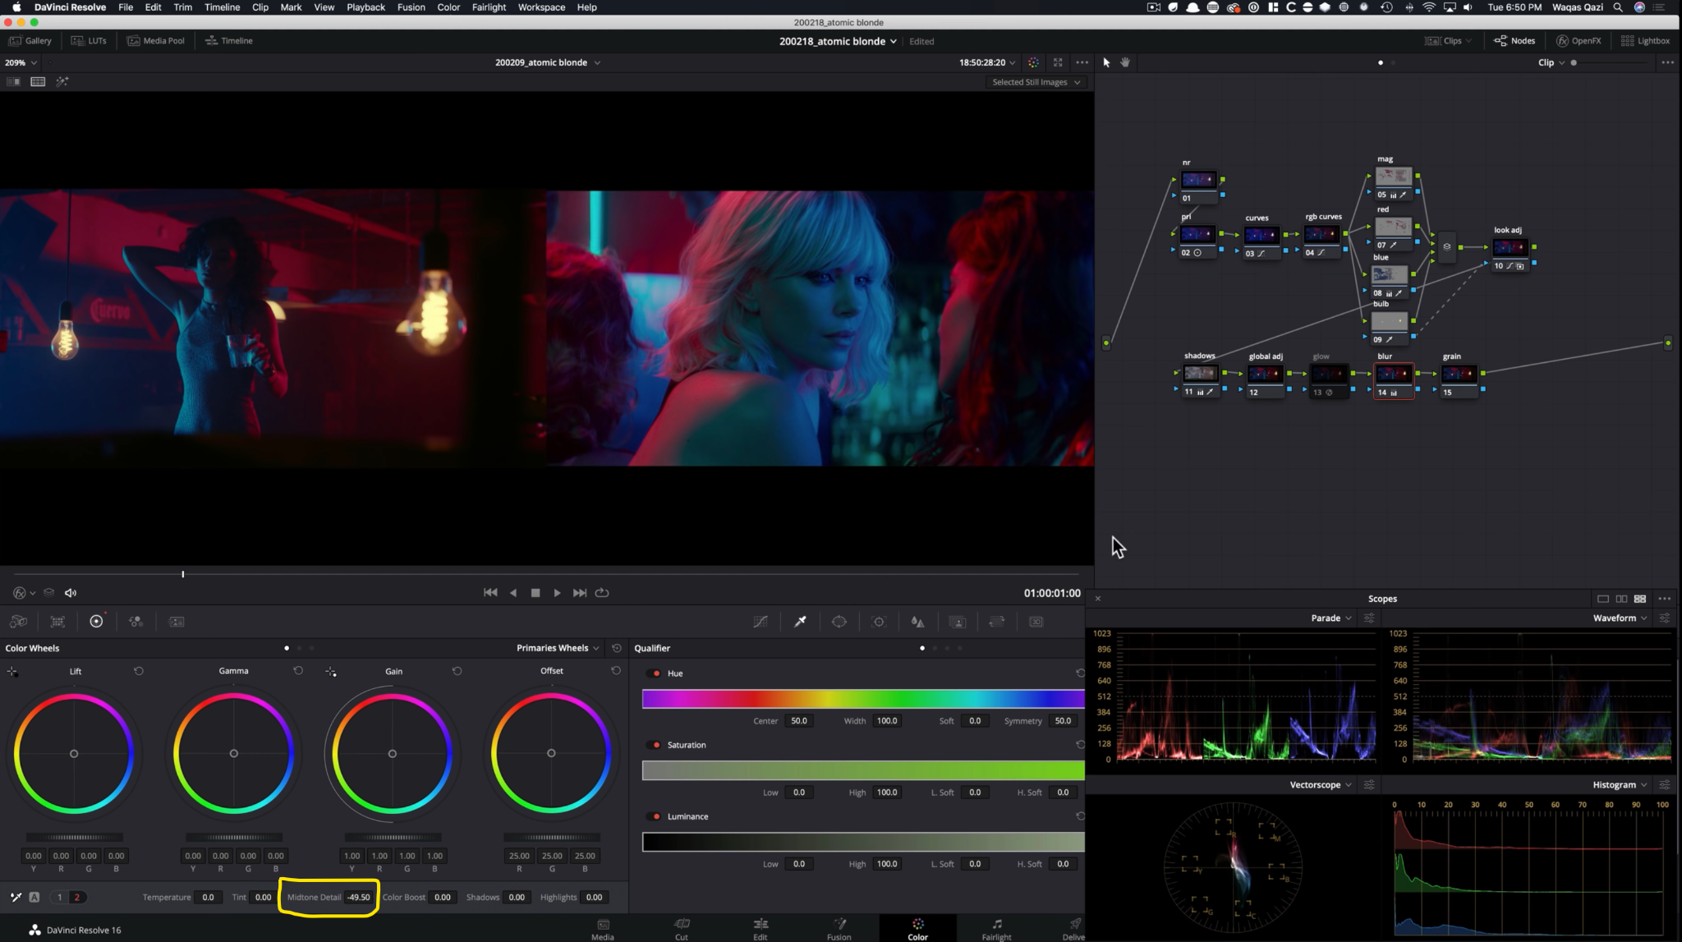Open the RGB Mixer palette icon
This screenshot has height=942, width=1682.
(136, 622)
